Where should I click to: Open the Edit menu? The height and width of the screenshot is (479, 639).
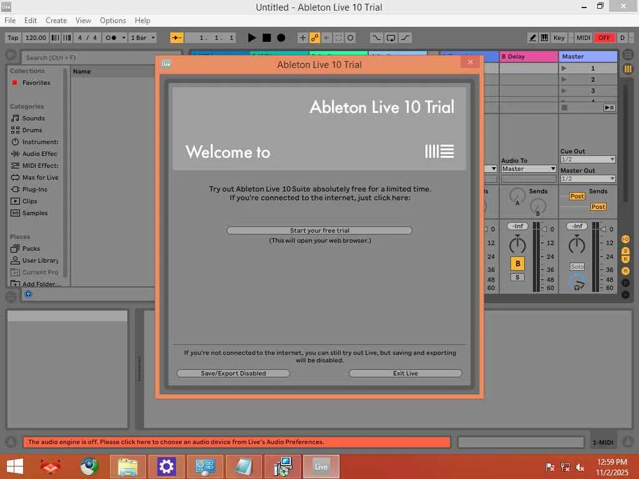(31, 21)
